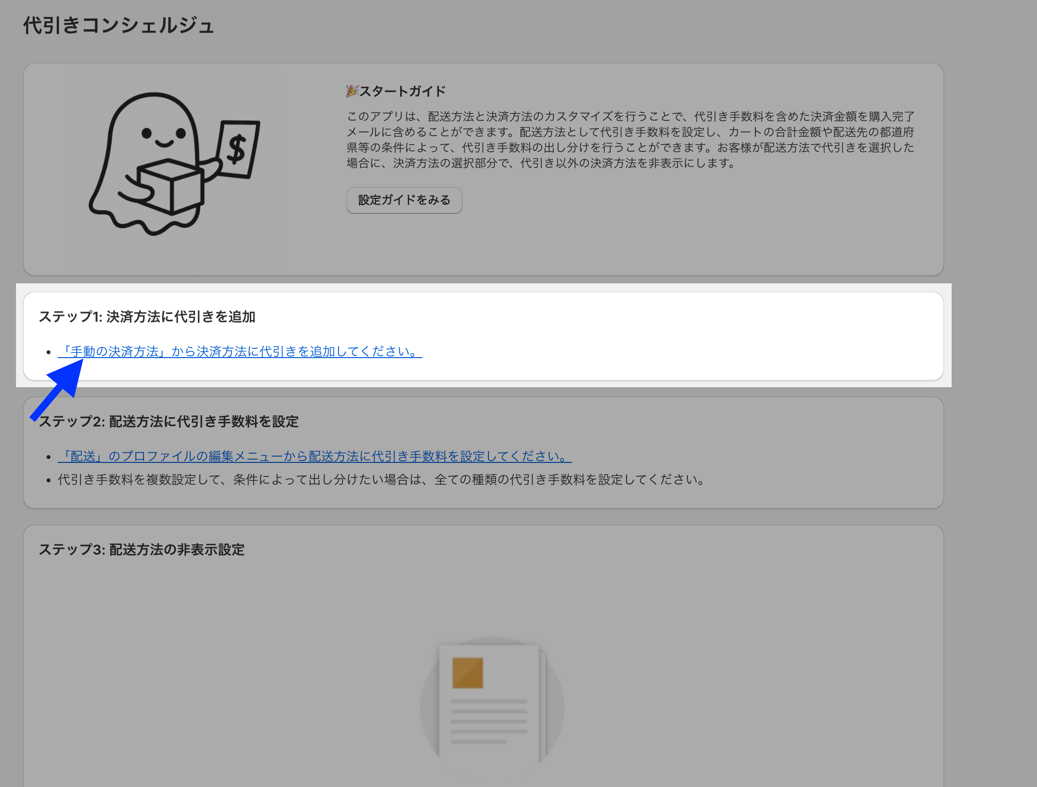Click the 代引き手数料を複数設定して bullet text

(x=381, y=479)
